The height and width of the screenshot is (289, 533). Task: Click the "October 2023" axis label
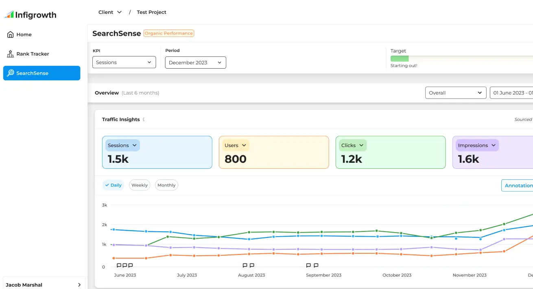(x=397, y=275)
